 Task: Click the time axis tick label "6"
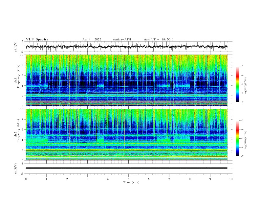(x=149, y=179)
